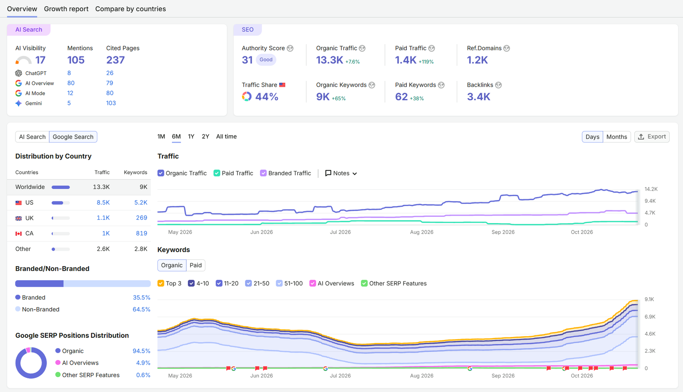
Task: Click the Branded/Non-Branded distribution bar
Action: click(x=83, y=284)
